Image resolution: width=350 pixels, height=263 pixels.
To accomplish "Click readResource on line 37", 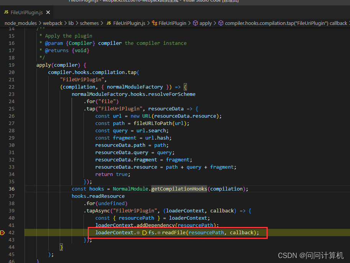I will 107,196.
